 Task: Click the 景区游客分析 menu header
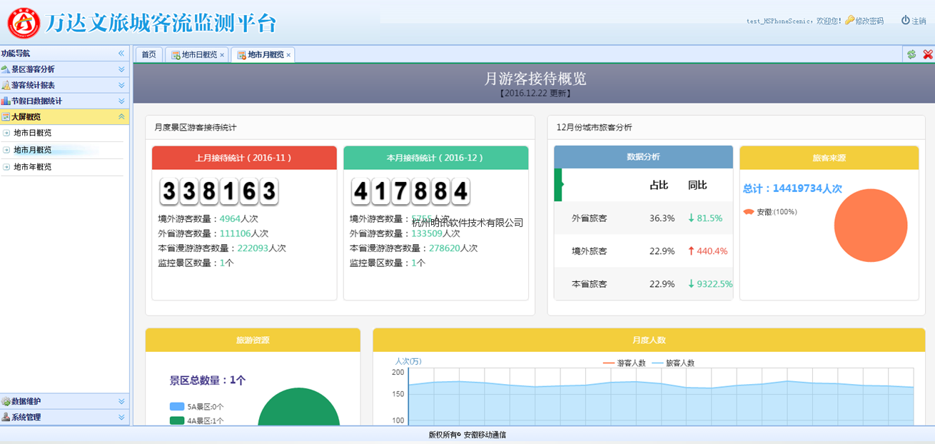[64, 69]
